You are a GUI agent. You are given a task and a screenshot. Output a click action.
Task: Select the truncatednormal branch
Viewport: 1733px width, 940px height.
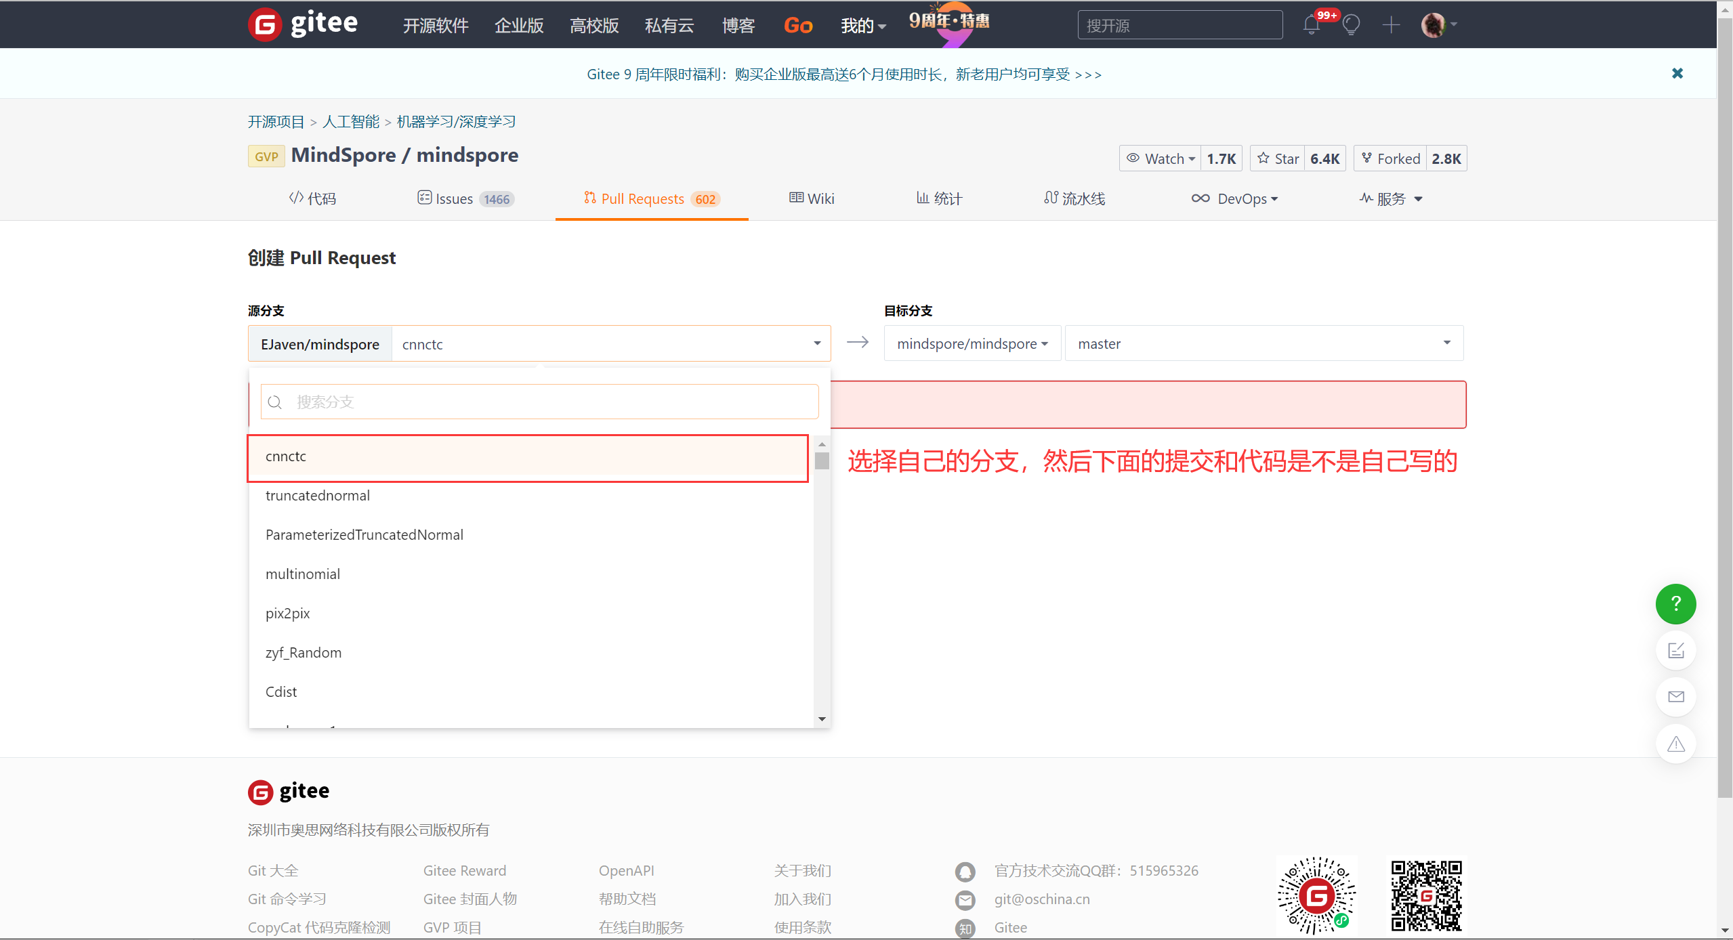tap(318, 495)
